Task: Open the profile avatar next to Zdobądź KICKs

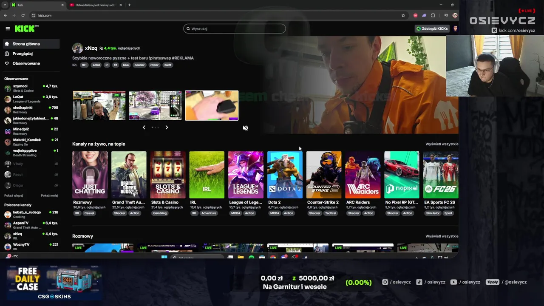Action: pos(455,28)
